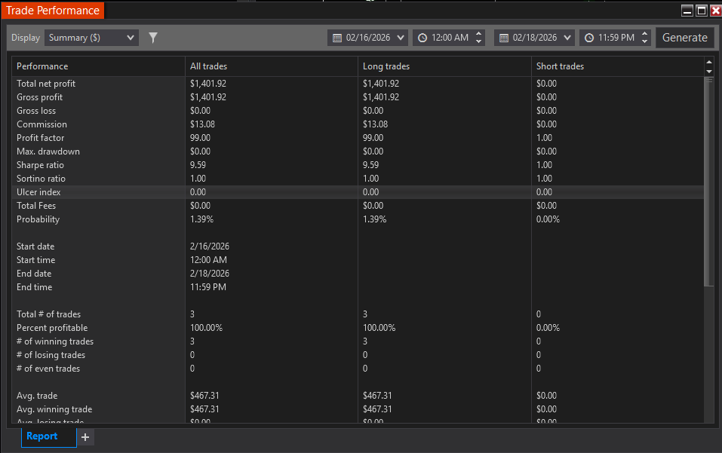
Task: Select the # of even trades row
Action: coord(358,369)
